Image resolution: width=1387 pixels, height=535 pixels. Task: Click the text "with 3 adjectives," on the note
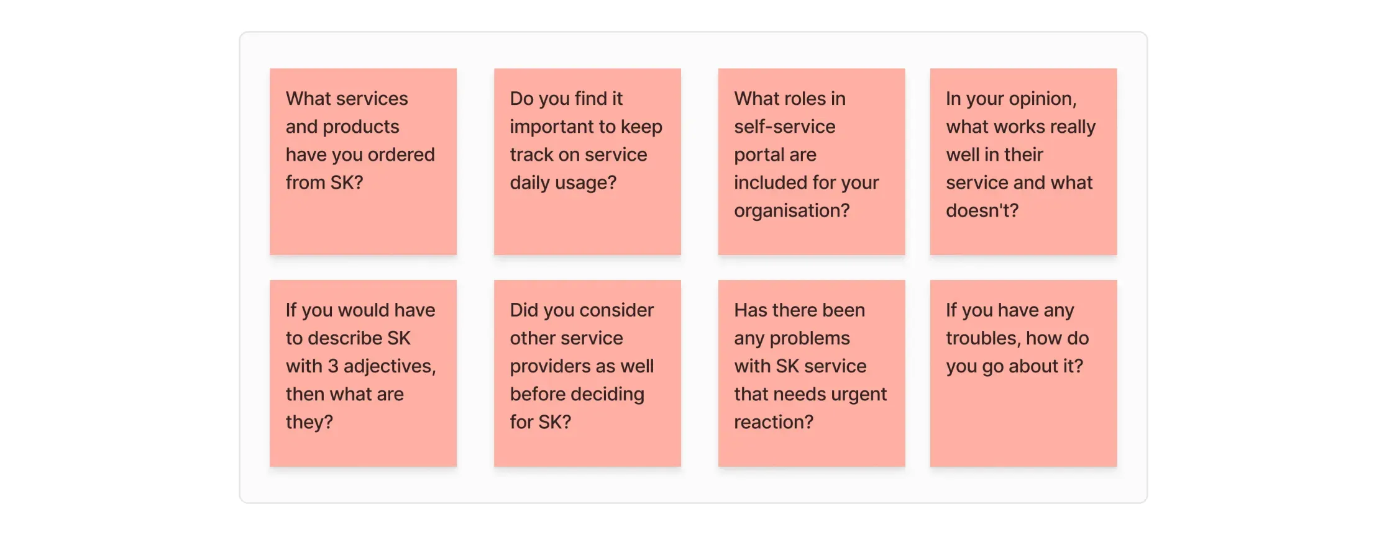point(360,366)
